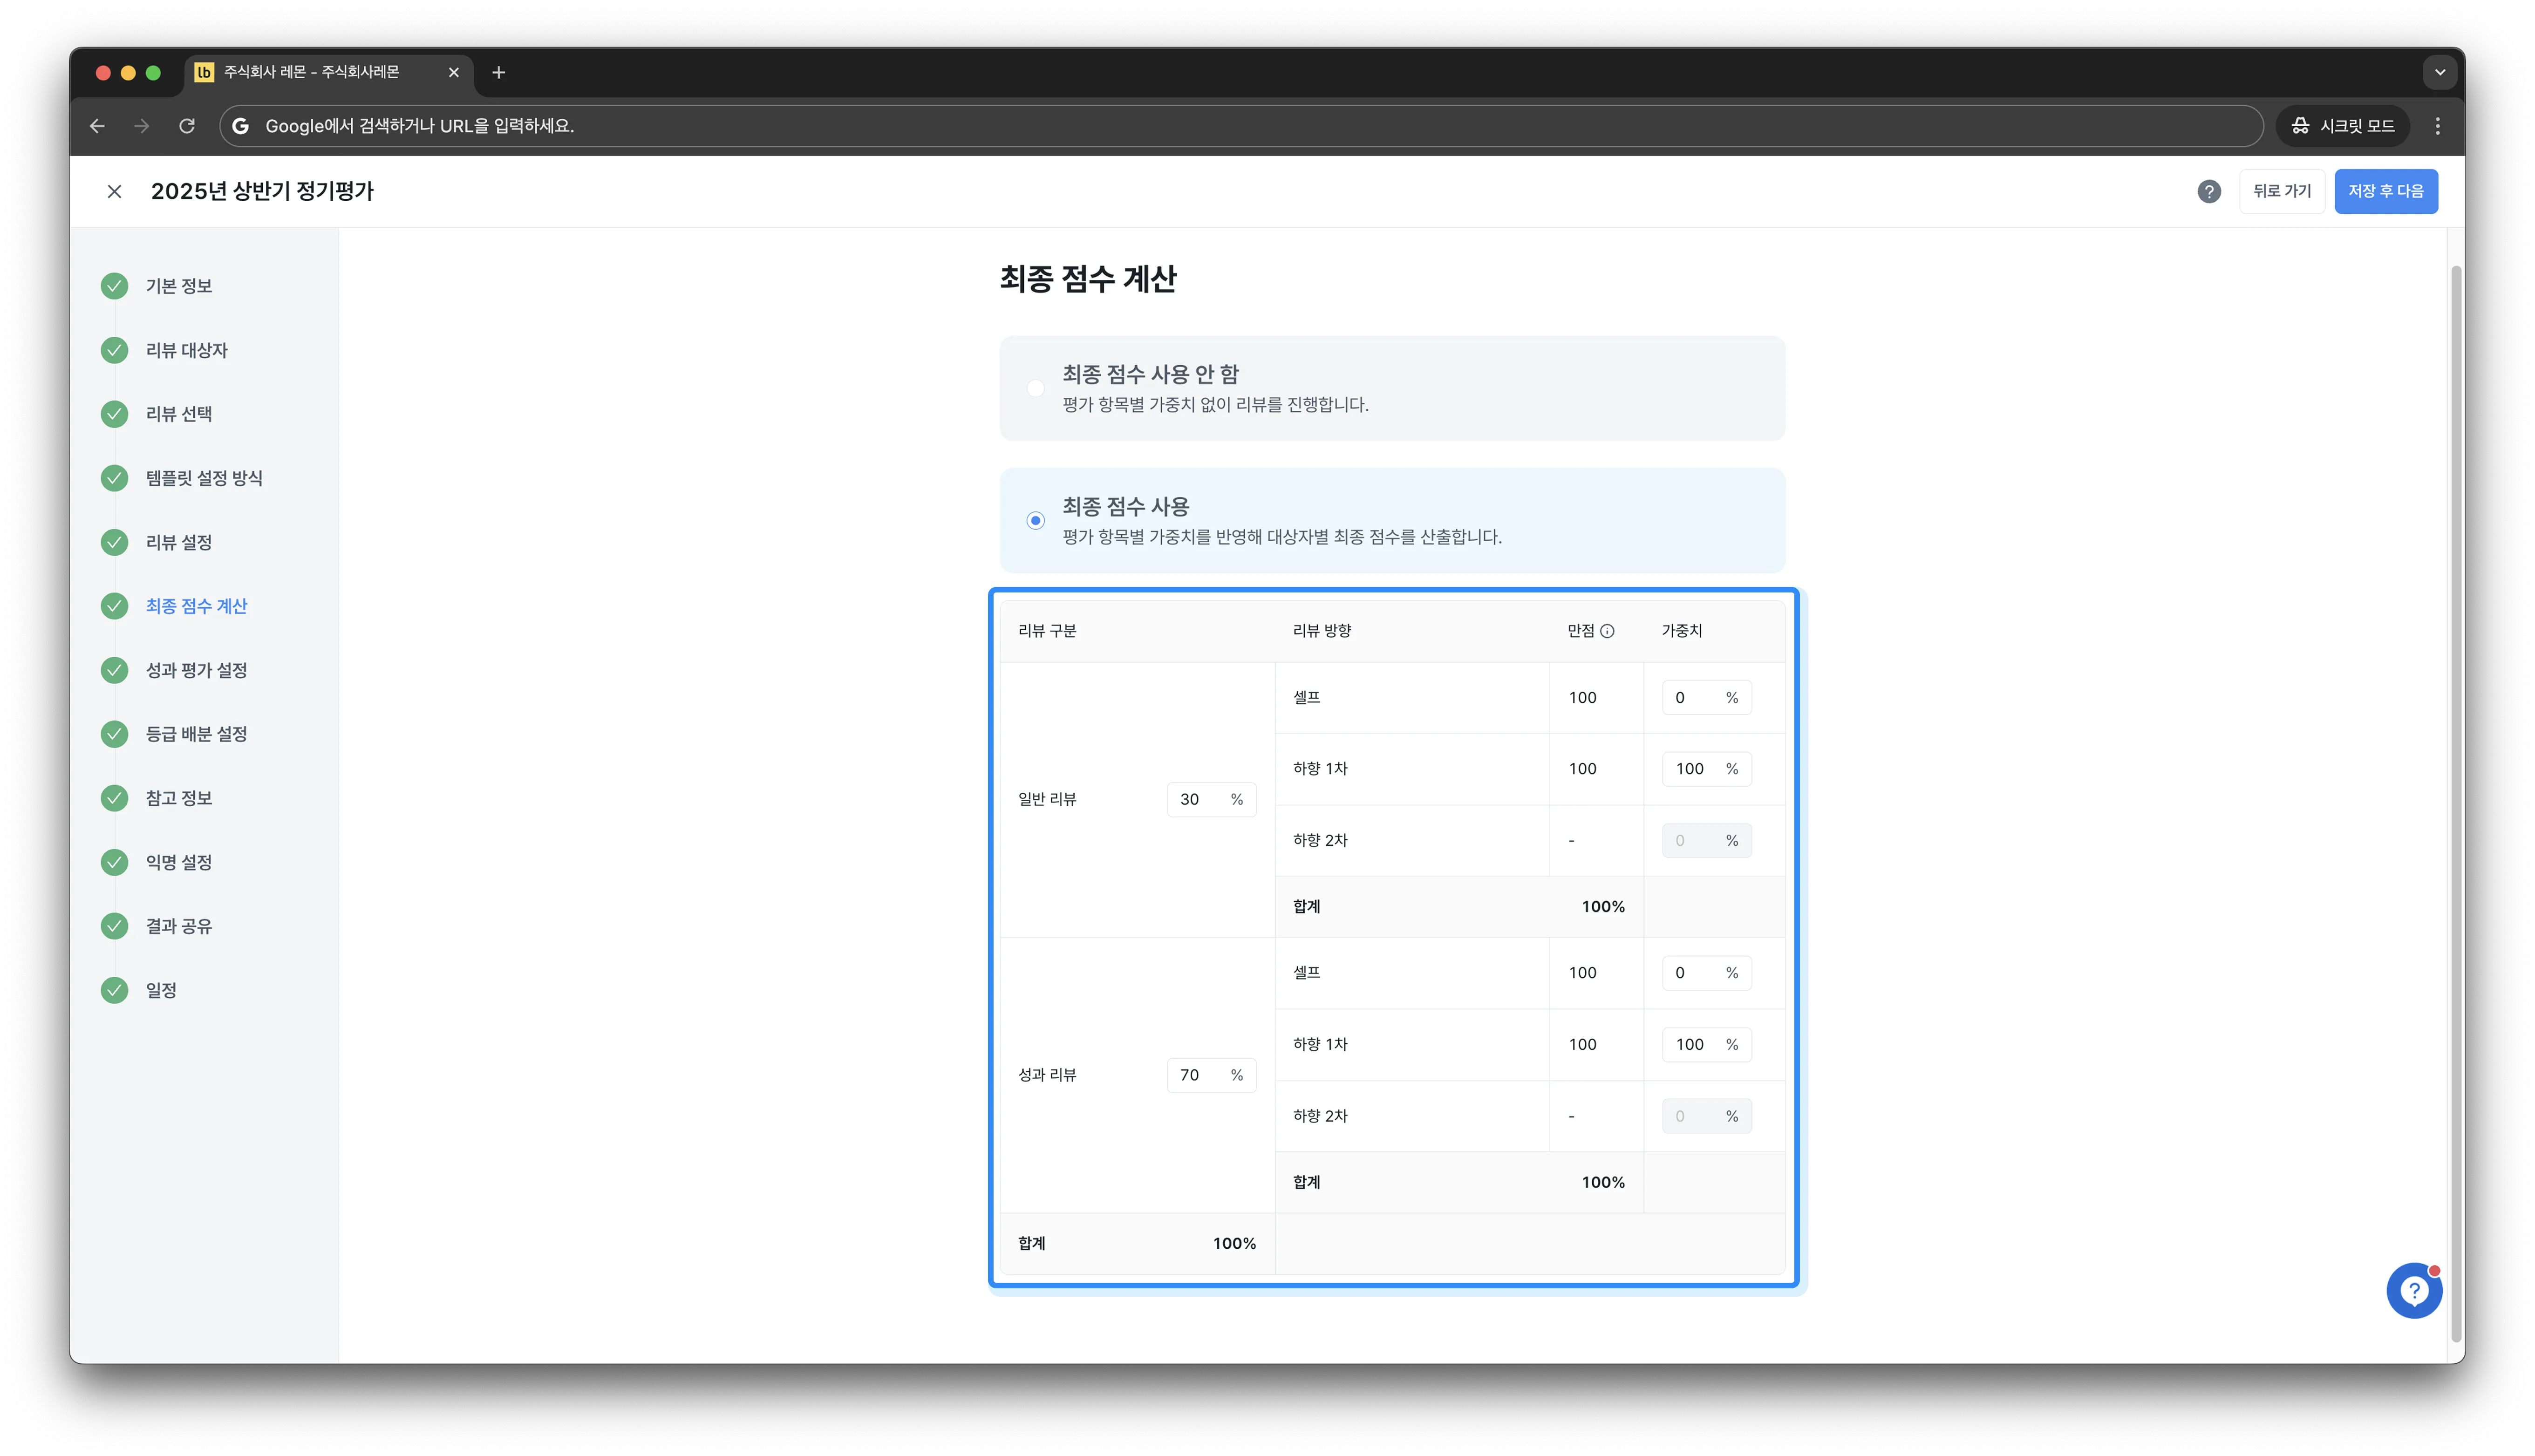Open the 리뷰 선택 step

179,414
